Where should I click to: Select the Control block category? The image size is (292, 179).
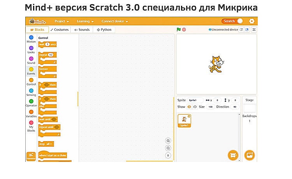click(31, 82)
